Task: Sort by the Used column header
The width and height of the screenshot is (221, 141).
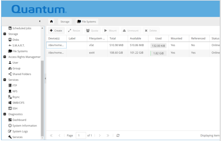Action: 158,38
